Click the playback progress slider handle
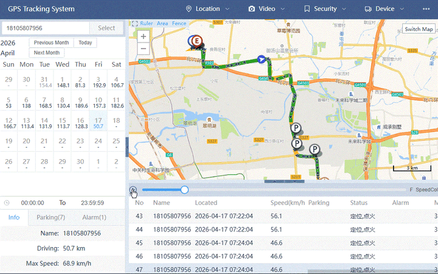The width and height of the screenshot is (438, 274). pyautogui.click(x=184, y=190)
